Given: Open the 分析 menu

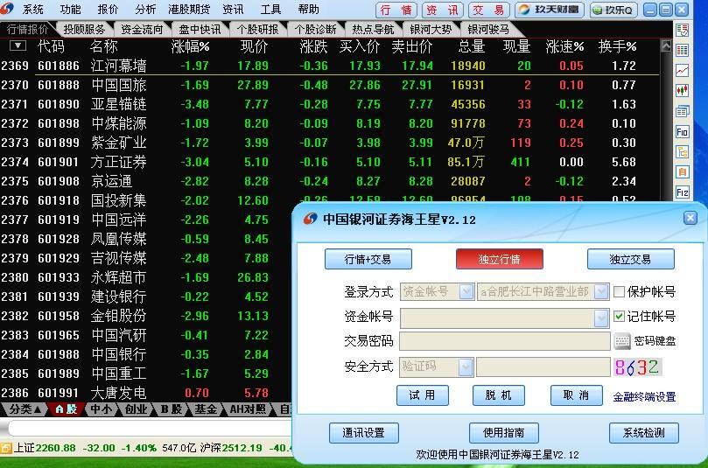Looking at the screenshot, I should (x=145, y=9).
